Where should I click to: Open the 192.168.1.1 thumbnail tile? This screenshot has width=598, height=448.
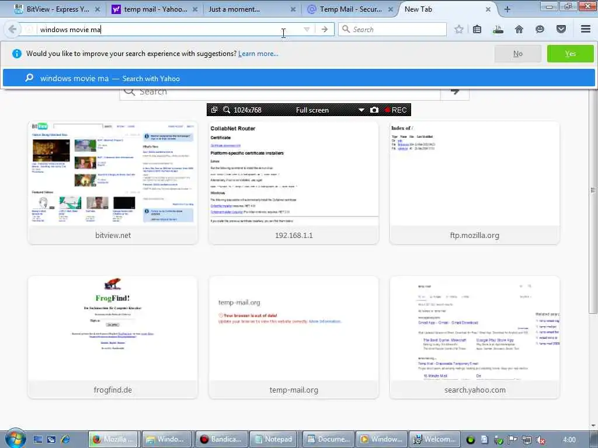coord(294,183)
